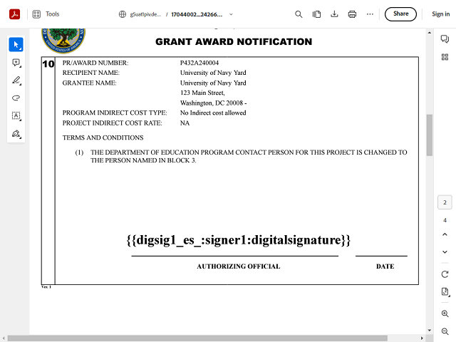Download the PDF file
Screen dimensions: 456x342
tap(334, 14)
